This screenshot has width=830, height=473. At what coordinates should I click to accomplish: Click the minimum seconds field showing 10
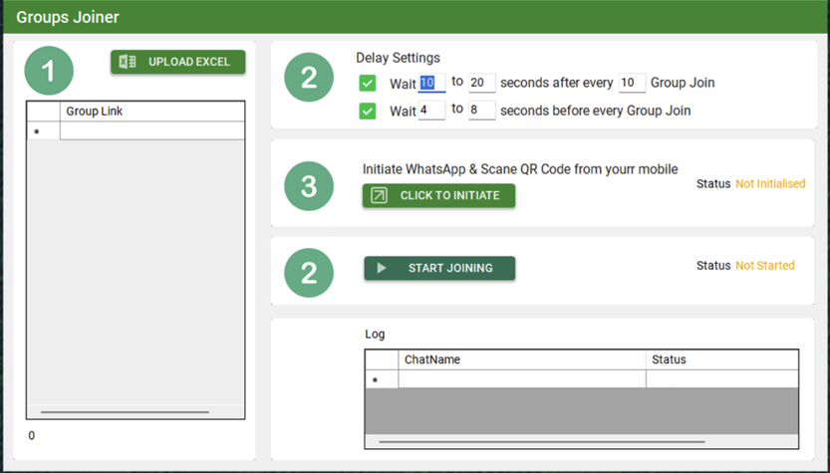tap(431, 84)
